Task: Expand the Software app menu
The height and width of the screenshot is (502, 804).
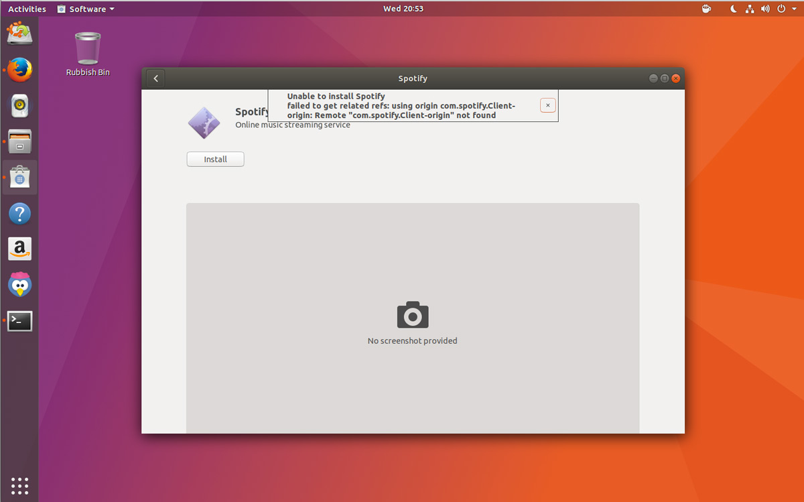Action: click(x=86, y=9)
